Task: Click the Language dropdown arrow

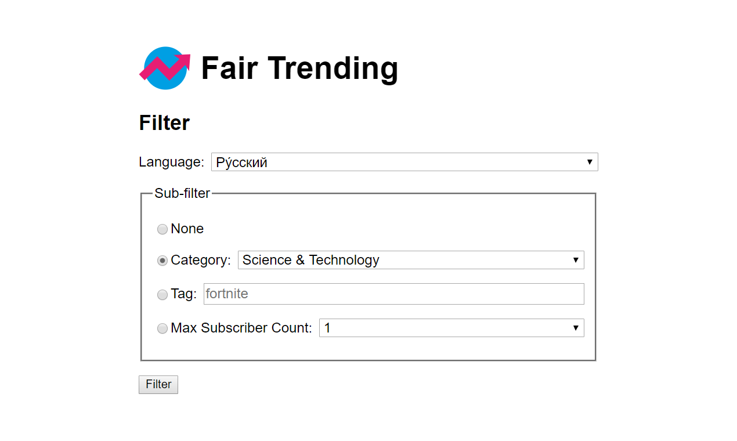Action: [589, 162]
